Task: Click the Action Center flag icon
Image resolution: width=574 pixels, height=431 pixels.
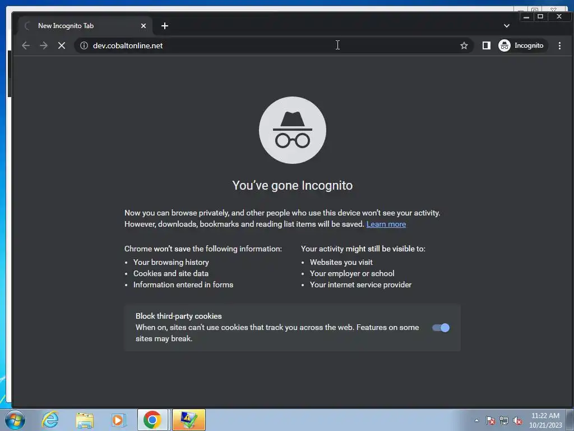Action: 490,420
